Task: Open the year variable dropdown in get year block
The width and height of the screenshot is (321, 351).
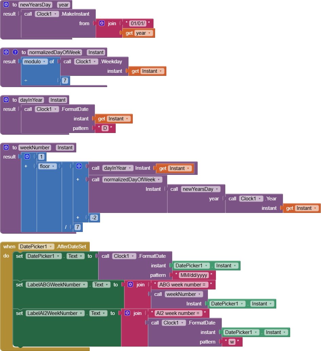Action: tap(144, 33)
